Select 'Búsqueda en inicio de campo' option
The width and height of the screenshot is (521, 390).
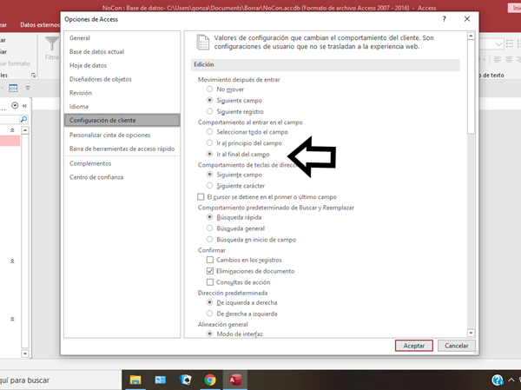tap(209, 240)
